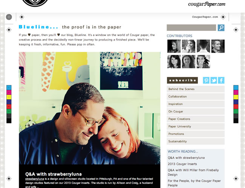Screen dimensions: 245x188
Task: Select the contributor wearing a hat, bottom row
Action: coord(203,62)
